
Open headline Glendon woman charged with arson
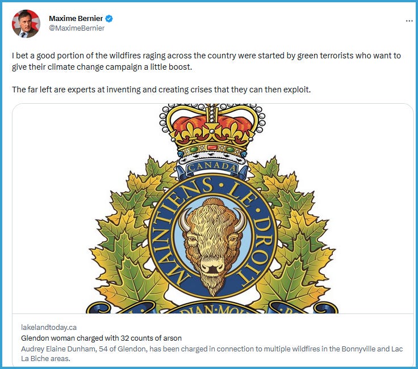click(x=101, y=338)
